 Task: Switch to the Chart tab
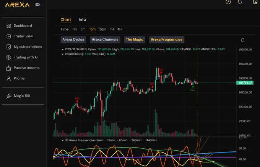coord(66,20)
